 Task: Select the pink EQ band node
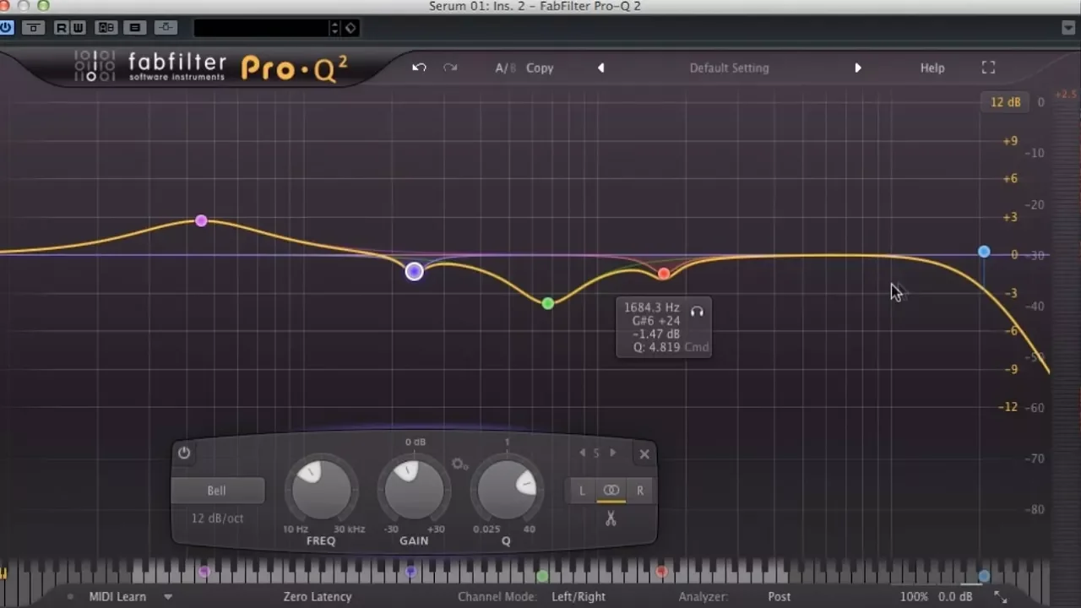[x=201, y=220]
